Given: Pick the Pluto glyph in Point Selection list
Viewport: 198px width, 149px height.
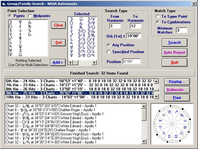Looking at the screenshot, I should (20, 23).
